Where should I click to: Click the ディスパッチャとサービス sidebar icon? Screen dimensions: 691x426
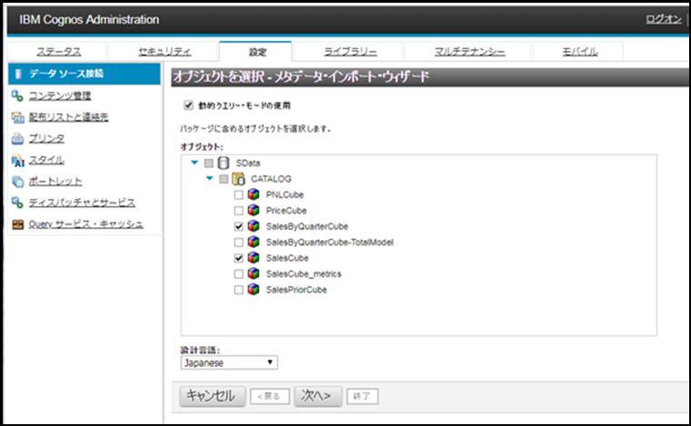17,203
